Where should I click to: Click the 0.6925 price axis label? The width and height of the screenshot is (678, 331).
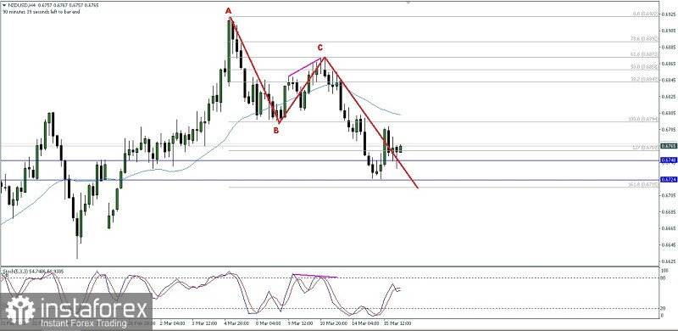669,14
